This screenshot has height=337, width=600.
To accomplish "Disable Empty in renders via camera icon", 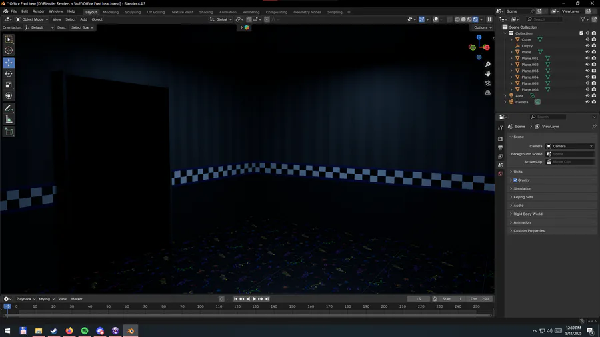I will click(594, 45).
